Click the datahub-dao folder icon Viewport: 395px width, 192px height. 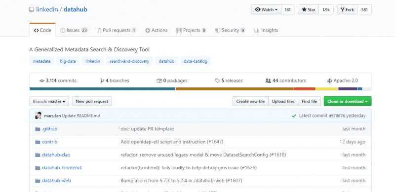pos(38,155)
